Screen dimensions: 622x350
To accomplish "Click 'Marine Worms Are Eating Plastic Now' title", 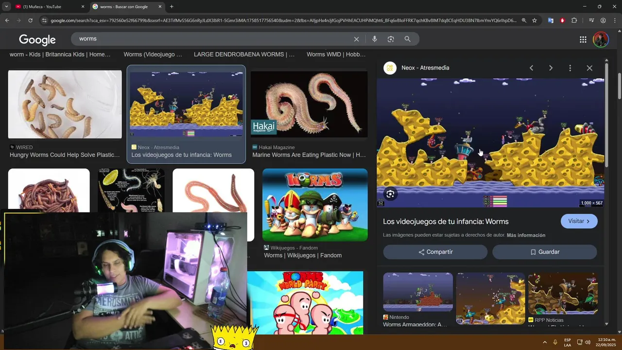I will [309, 155].
